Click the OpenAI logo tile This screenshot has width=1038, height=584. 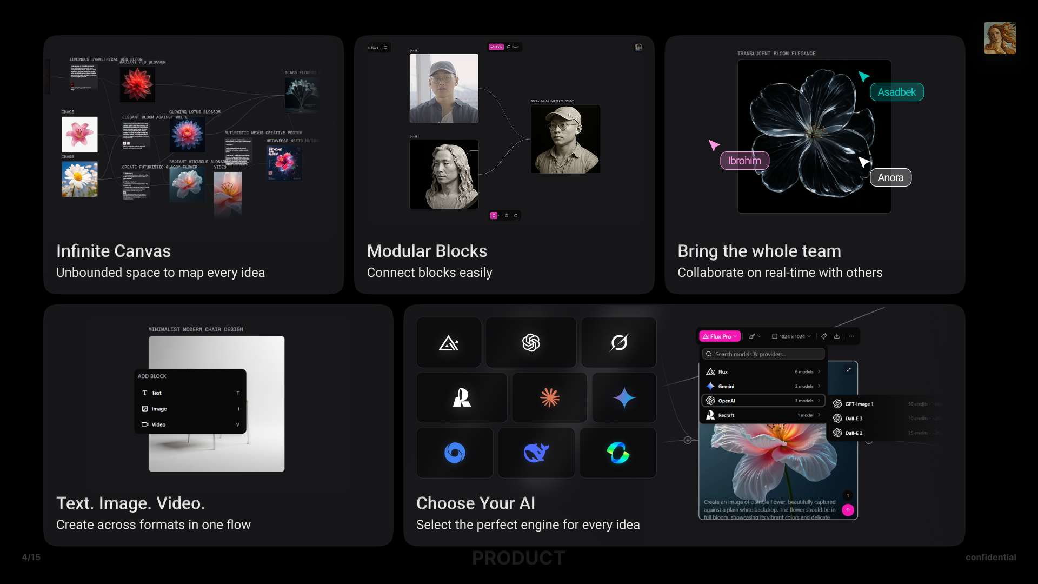[531, 342]
